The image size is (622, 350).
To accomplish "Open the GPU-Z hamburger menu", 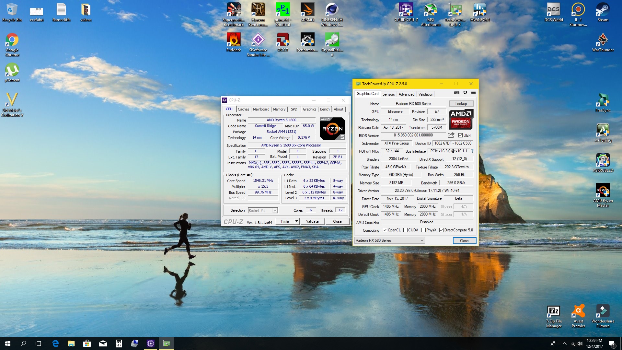I will click(x=473, y=93).
